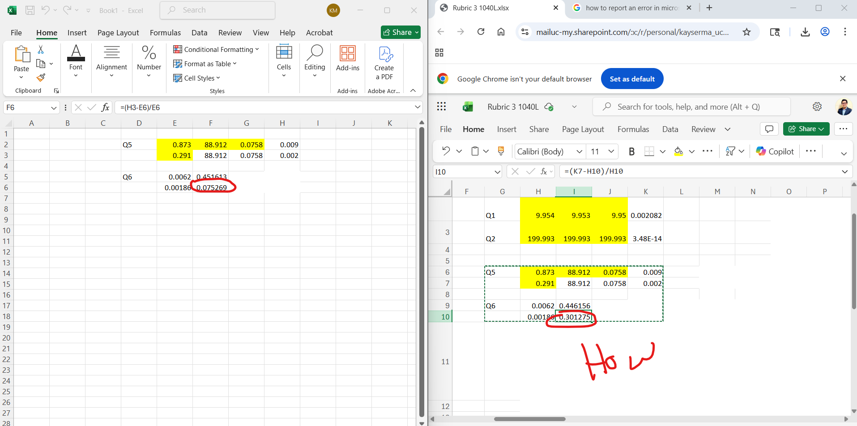Open Review tab in Excel Online

(703, 129)
